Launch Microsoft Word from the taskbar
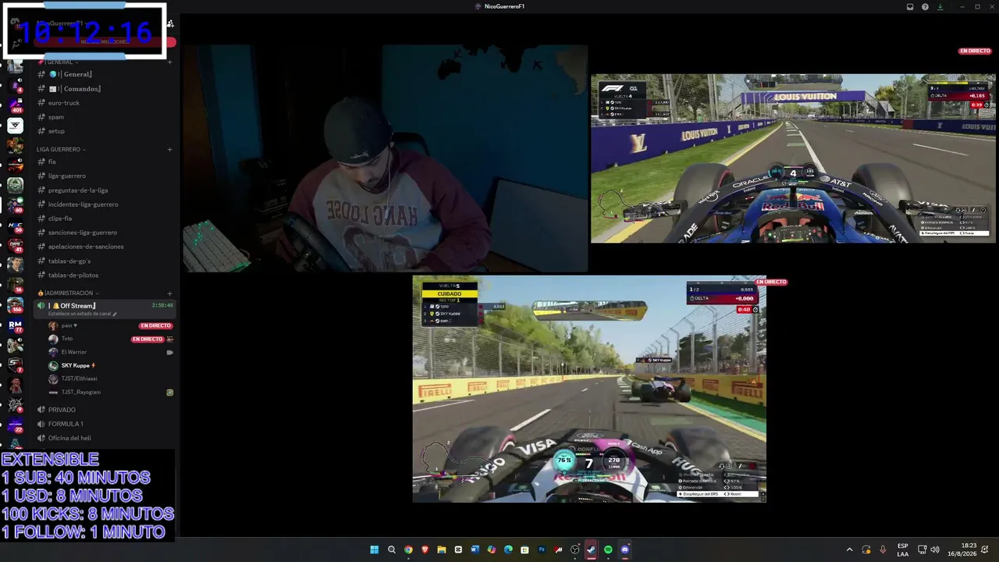Viewport: 999px width, 562px height. pos(475,550)
